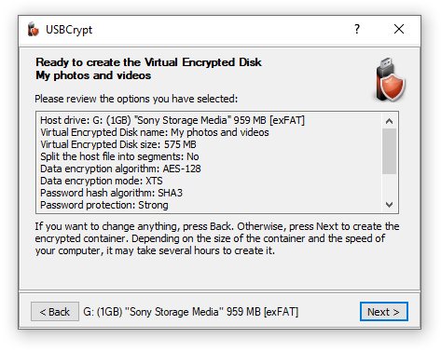Select the Host drive line in summary

tap(172, 120)
